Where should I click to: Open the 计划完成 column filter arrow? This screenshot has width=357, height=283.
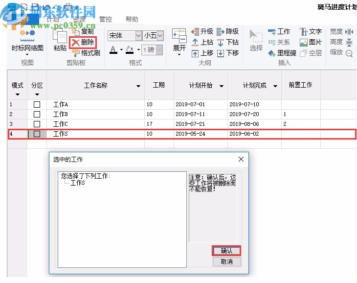tap(275, 86)
